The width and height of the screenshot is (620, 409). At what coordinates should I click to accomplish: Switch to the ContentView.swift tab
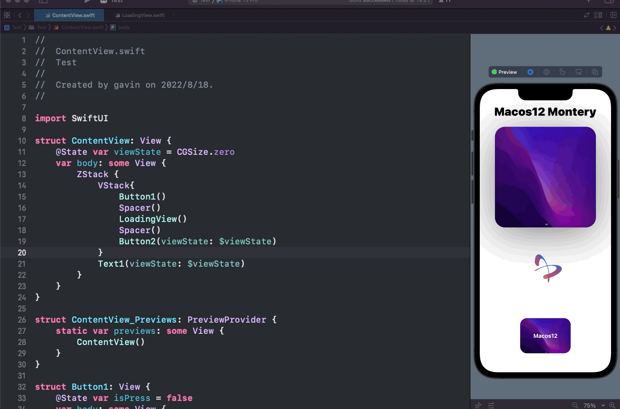pos(69,15)
